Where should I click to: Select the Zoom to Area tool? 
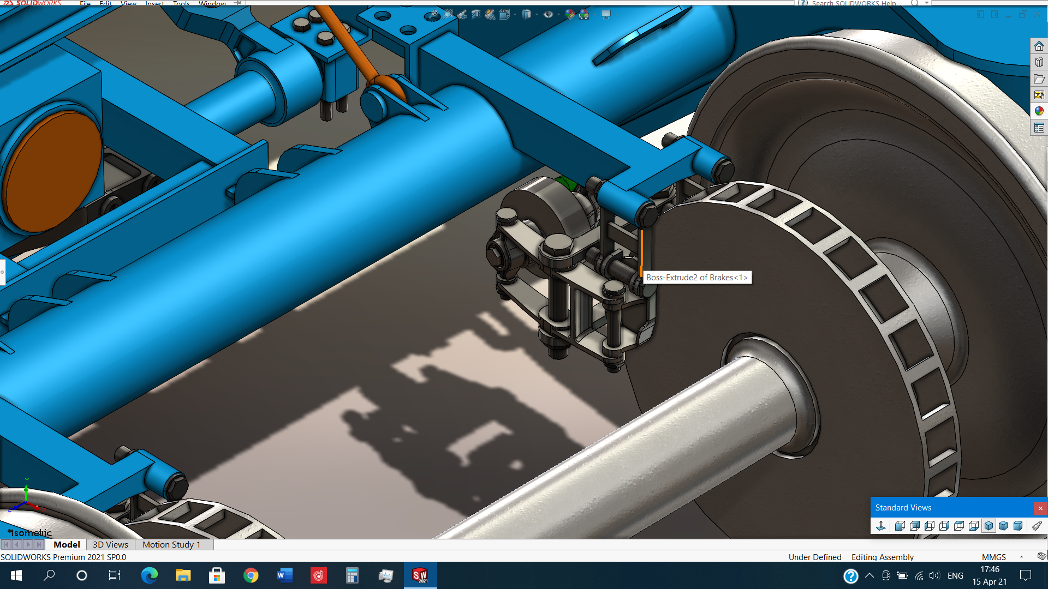[448, 15]
